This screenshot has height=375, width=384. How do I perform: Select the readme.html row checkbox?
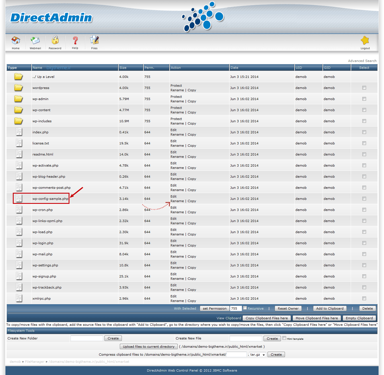tap(364, 154)
